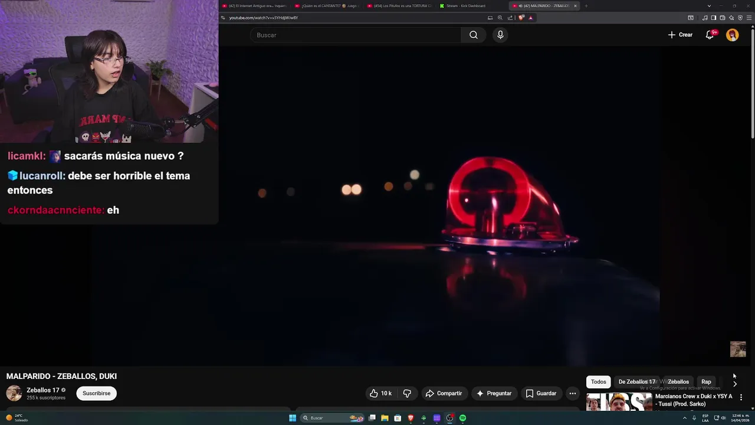Select the 'De Zeballos 17' filter chip
This screenshot has width=755, height=425.
[636, 382]
